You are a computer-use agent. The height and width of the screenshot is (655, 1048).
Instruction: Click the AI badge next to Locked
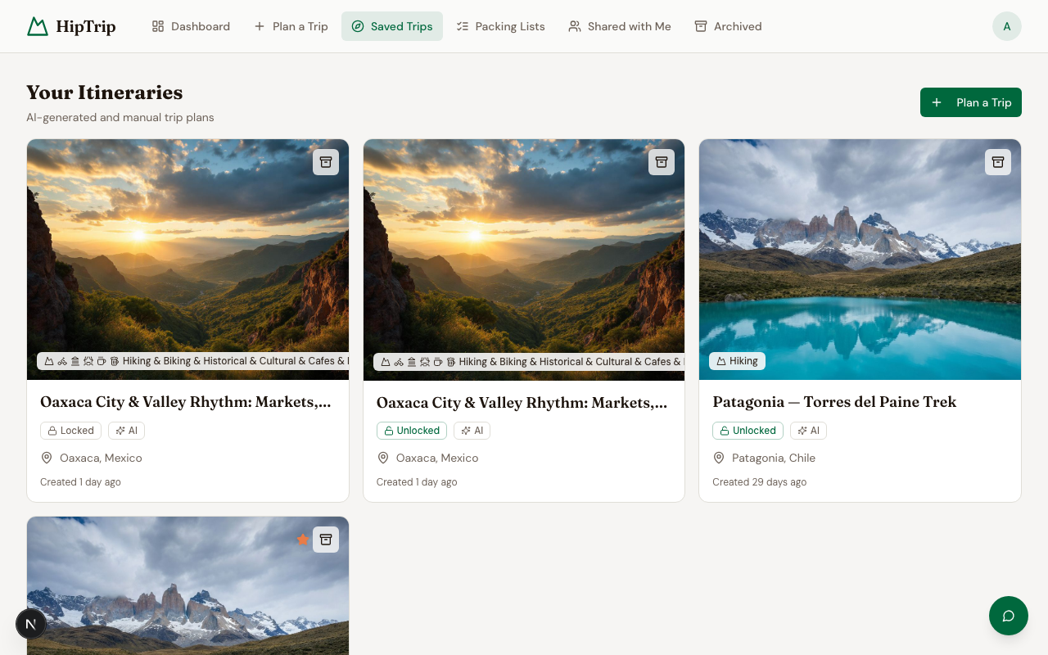coord(127,431)
